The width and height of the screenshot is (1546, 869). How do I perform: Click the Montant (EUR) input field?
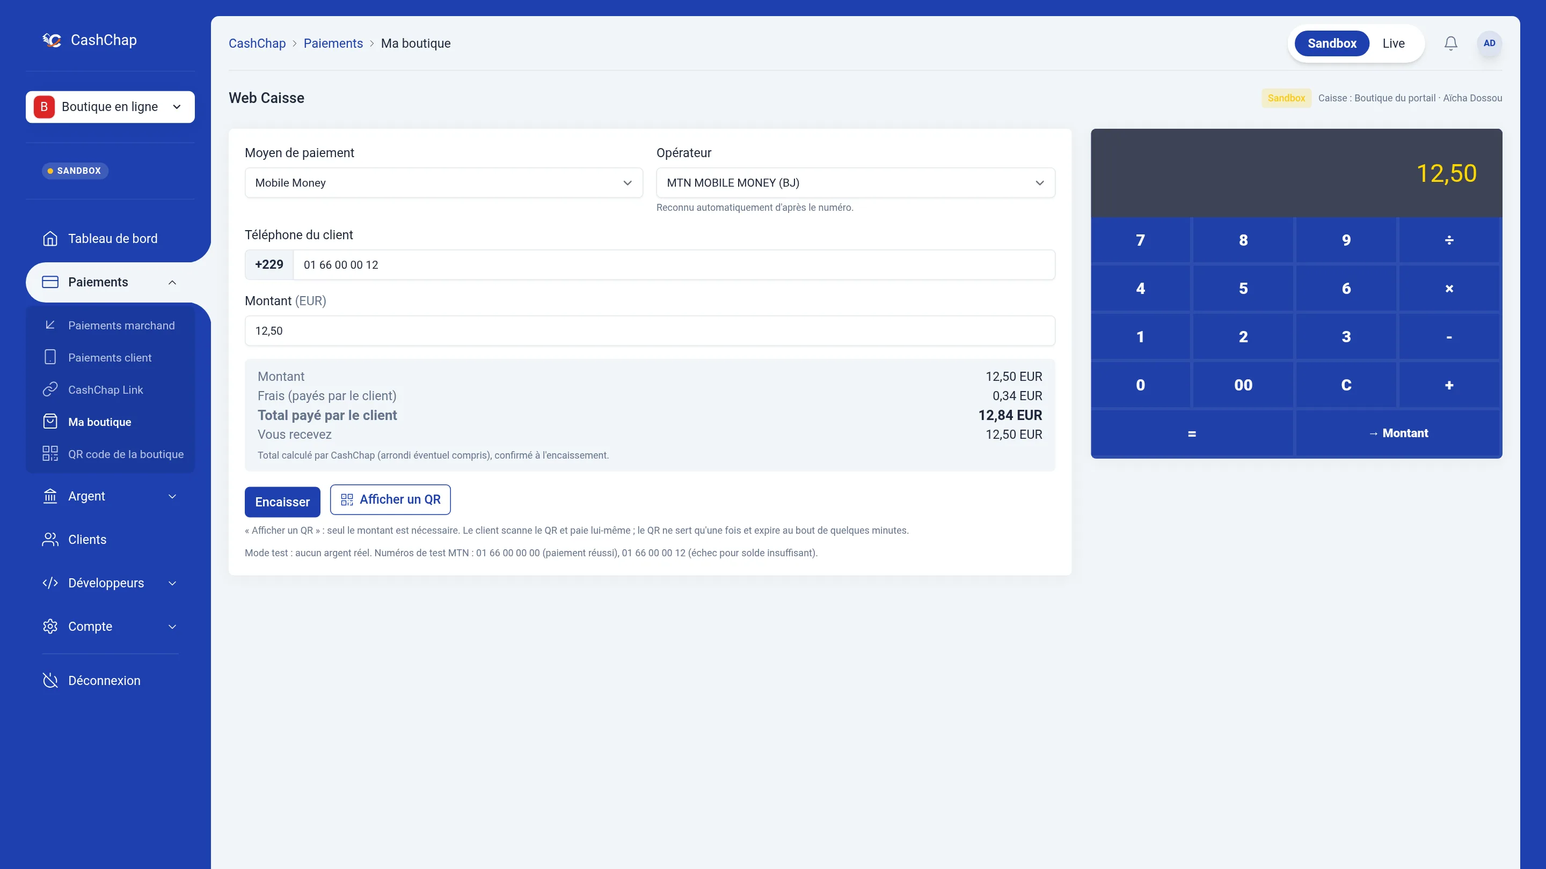click(x=650, y=331)
